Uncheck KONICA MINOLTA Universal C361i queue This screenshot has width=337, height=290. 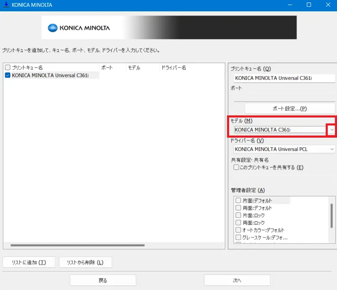coord(8,76)
